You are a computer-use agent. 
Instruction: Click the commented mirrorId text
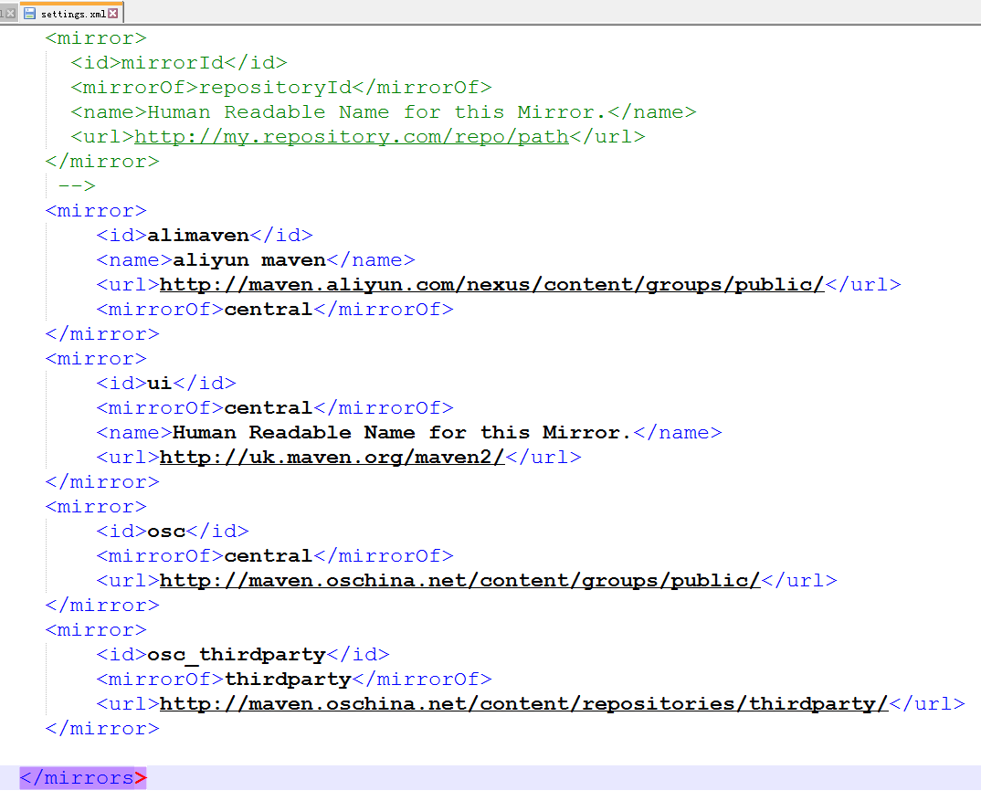(172, 63)
